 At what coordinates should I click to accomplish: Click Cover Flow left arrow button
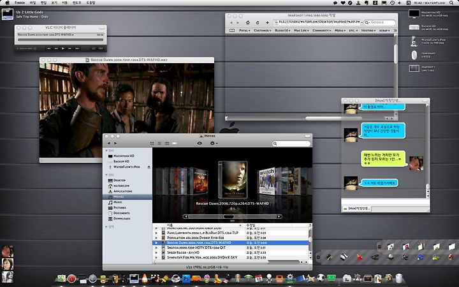click(186, 216)
